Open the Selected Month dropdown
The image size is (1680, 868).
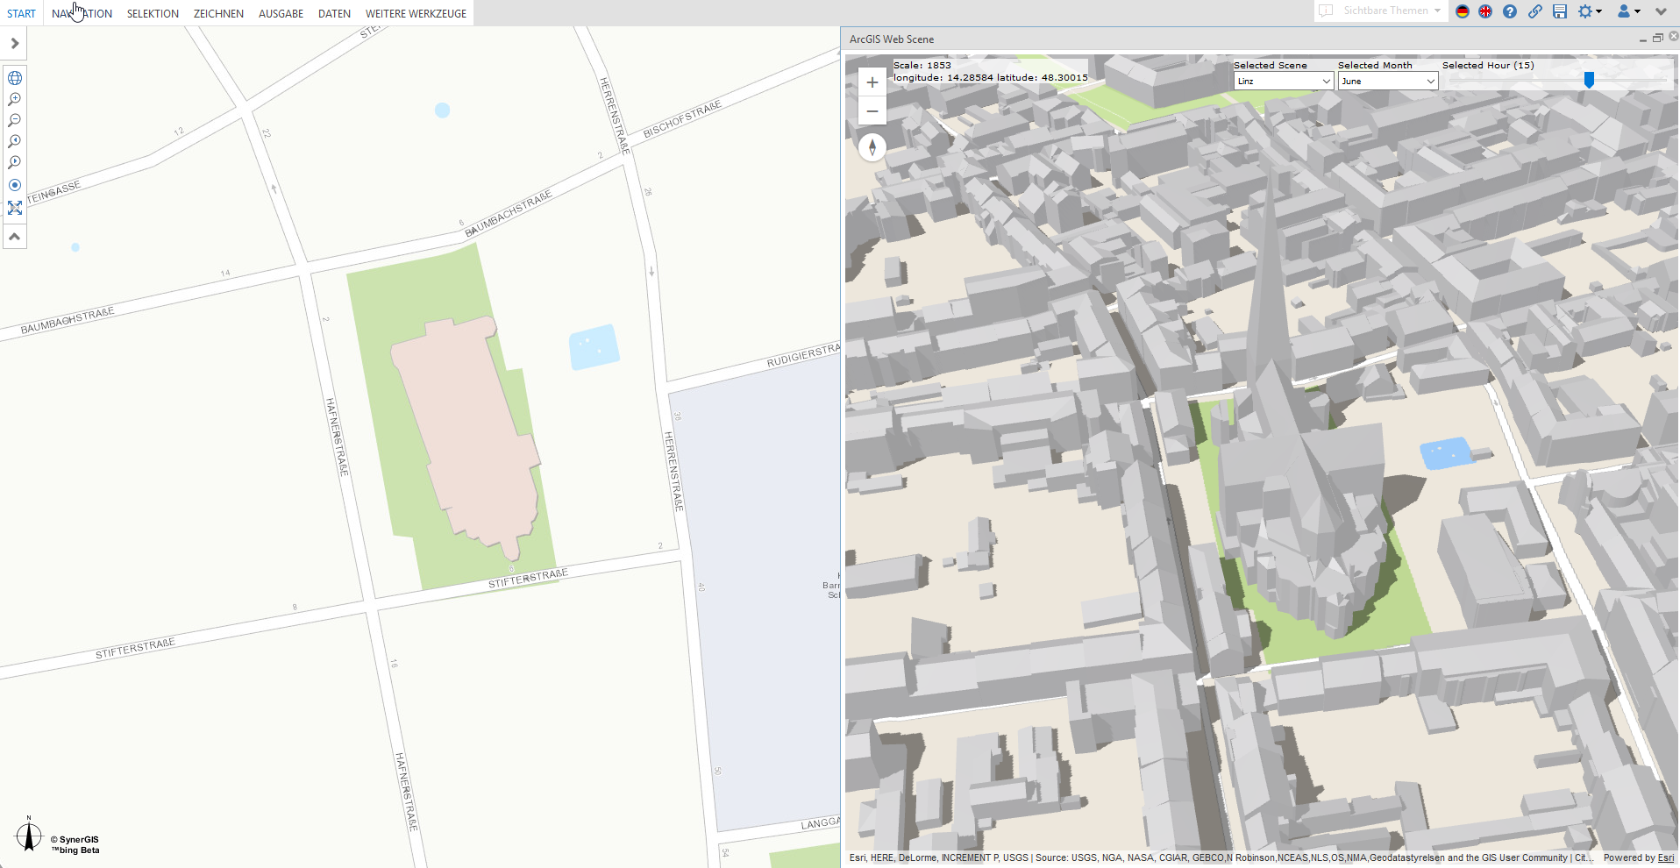(x=1387, y=82)
